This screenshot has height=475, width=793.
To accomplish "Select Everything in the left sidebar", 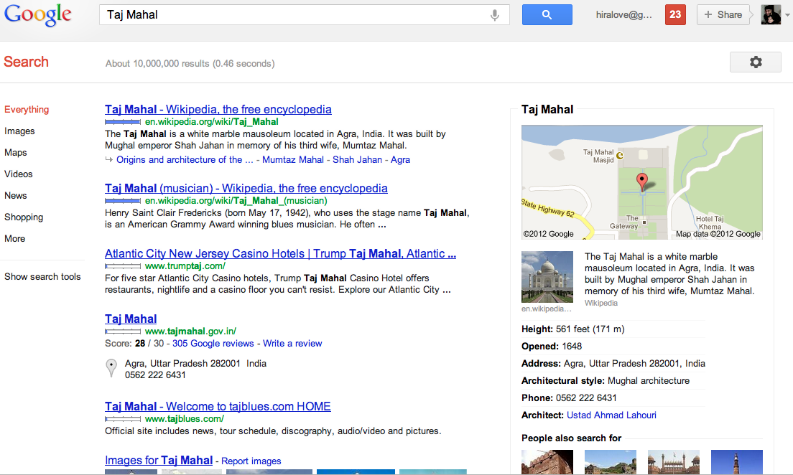I will (27, 110).
